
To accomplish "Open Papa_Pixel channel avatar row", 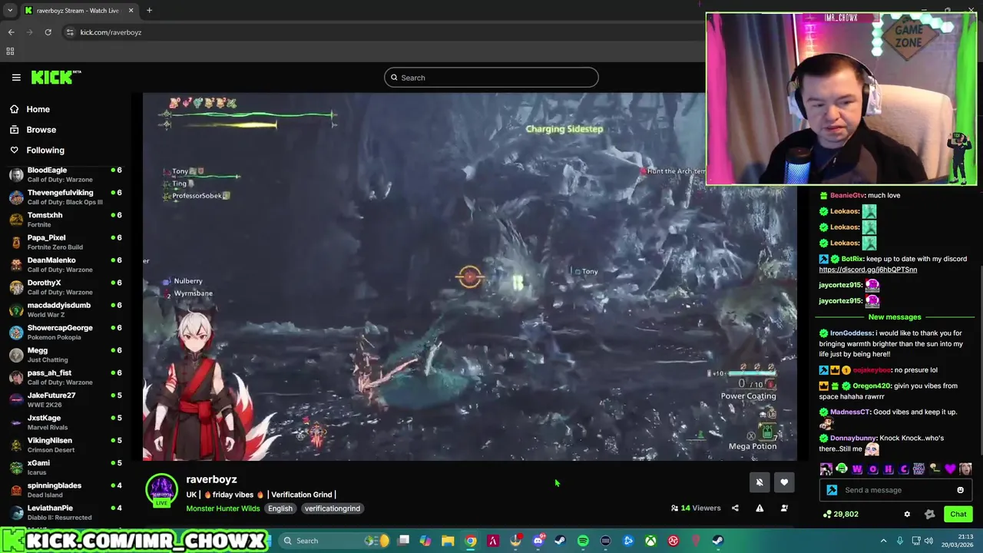I will pyautogui.click(x=65, y=242).
